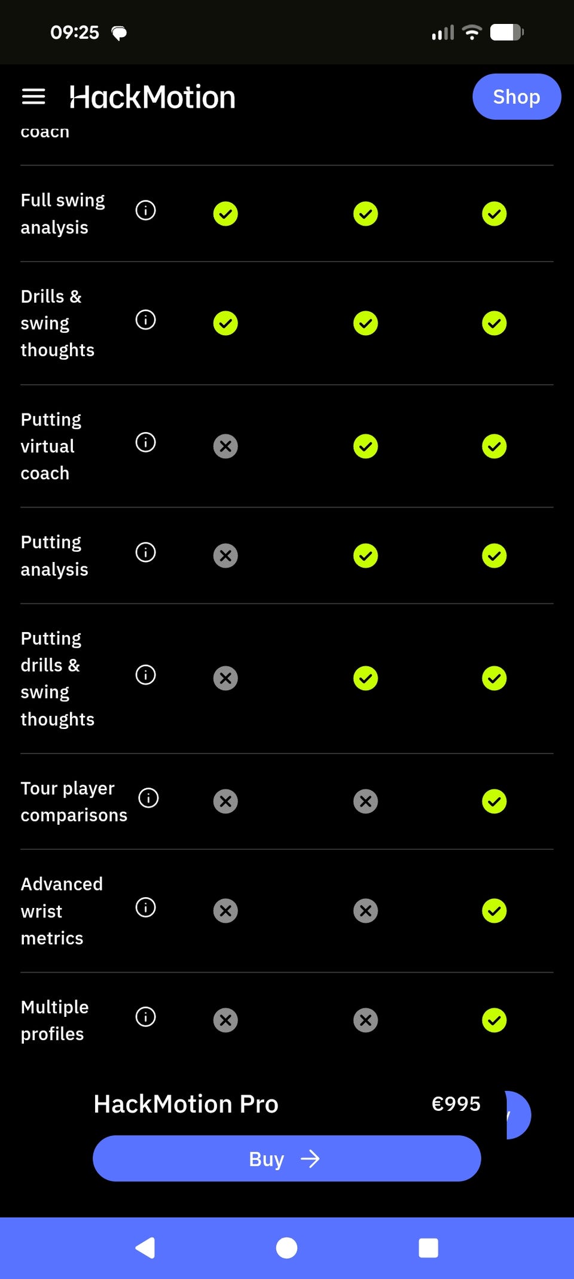The image size is (574, 1279).
Task: Open the hamburger menu
Action: 33,96
